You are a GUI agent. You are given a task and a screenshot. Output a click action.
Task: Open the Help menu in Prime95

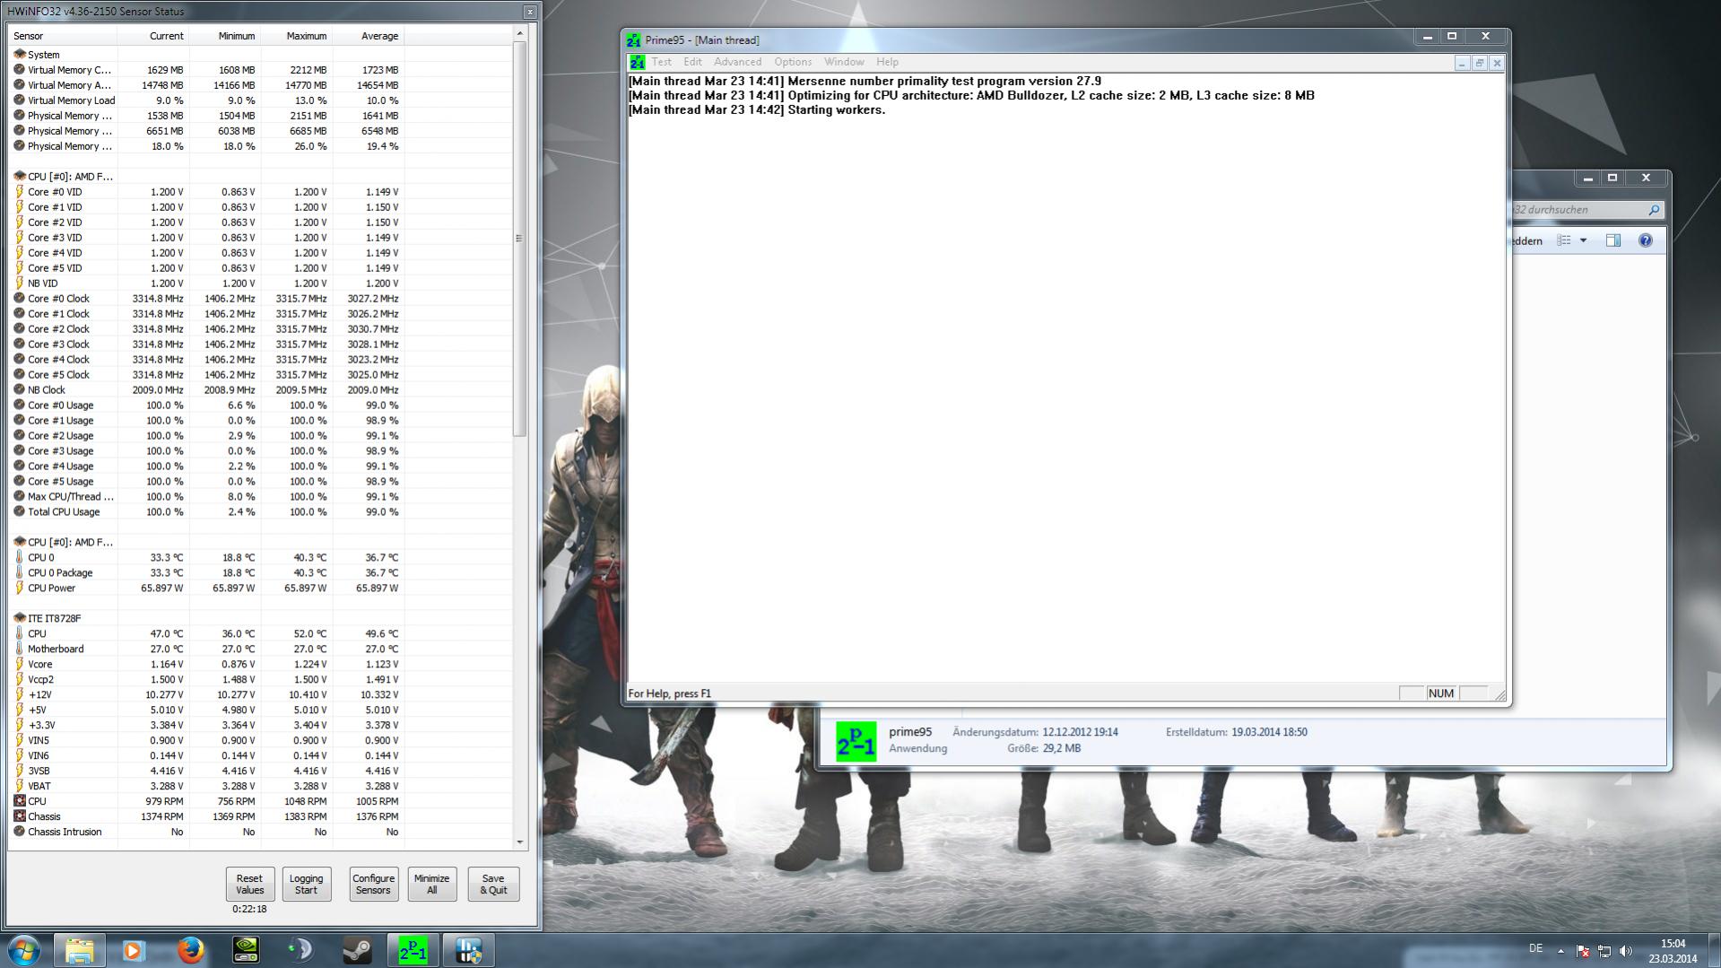coord(887,62)
